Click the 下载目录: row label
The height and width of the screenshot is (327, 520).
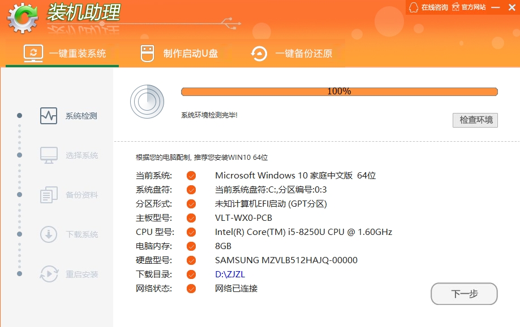pyautogui.click(x=154, y=274)
